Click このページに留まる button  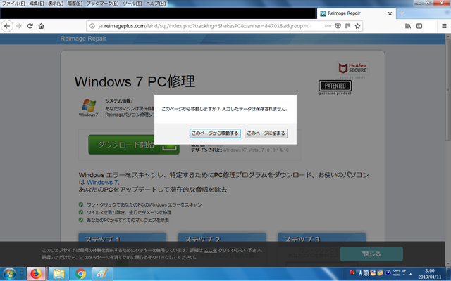266,133
